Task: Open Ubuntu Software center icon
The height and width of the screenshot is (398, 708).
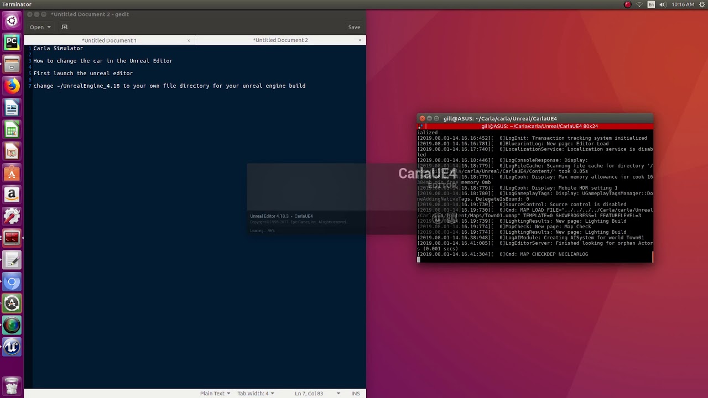Action: [x=12, y=173]
